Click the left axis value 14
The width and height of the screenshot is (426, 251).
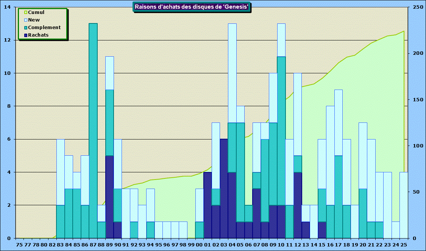pyautogui.click(x=7, y=7)
